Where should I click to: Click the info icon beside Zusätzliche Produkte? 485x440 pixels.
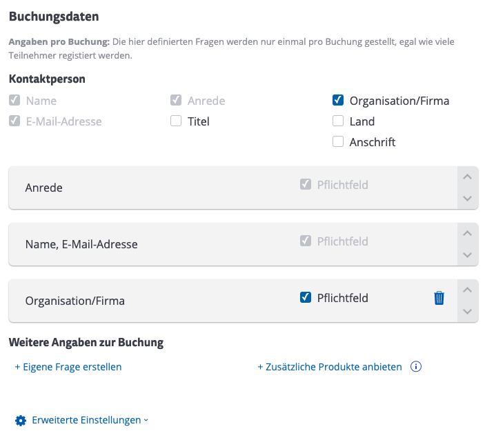(415, 367)
